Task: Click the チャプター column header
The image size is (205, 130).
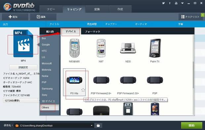Action: pyautogui.click(x=111, y=24)
